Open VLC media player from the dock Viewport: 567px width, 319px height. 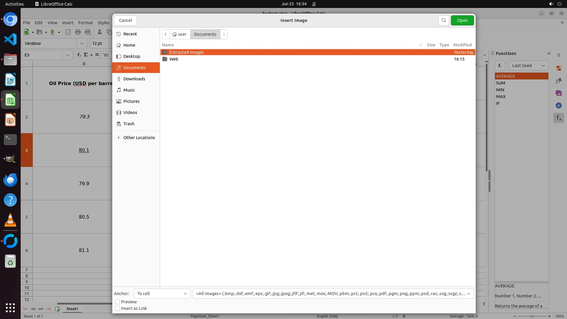click(10, 220)
